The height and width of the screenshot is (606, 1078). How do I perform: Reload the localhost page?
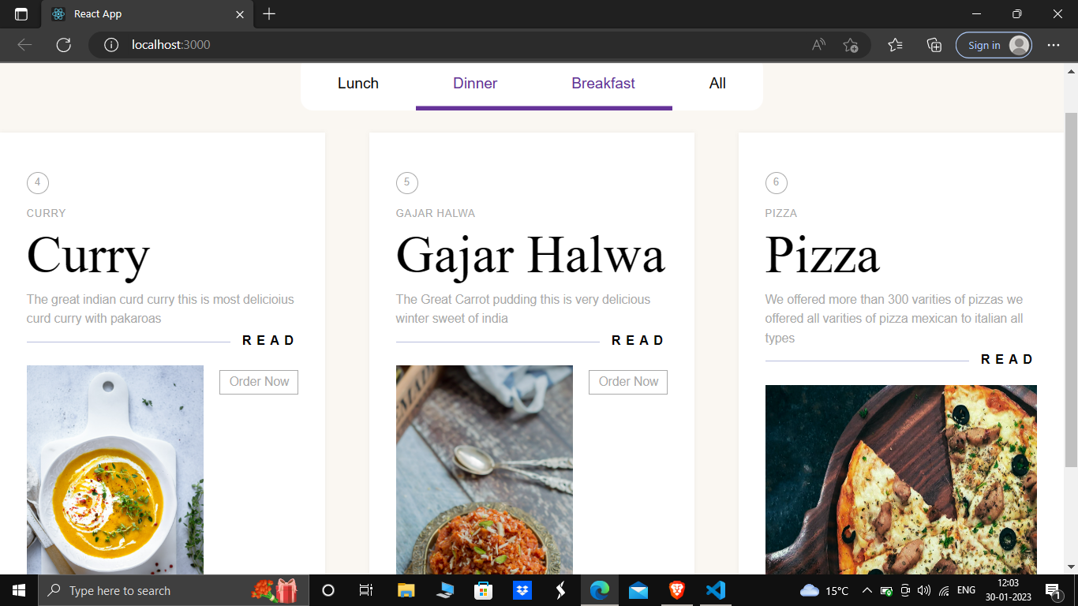point(64,45)
